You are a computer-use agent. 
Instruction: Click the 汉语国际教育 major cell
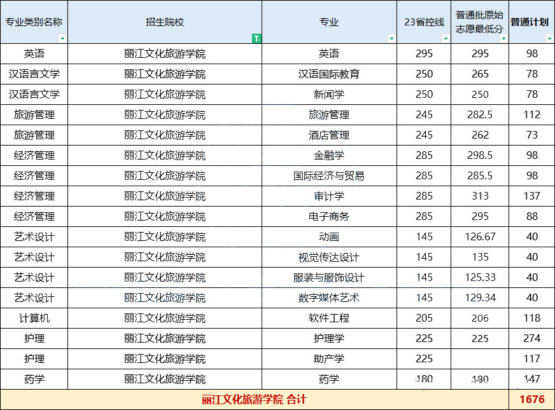(x=329, y=74)
